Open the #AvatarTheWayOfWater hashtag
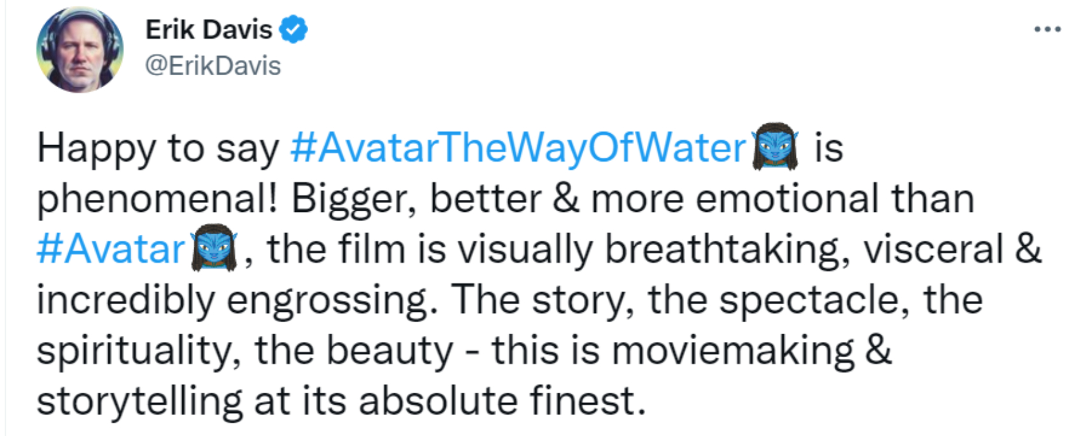The image size is (1092, 436). click(518, 148)
